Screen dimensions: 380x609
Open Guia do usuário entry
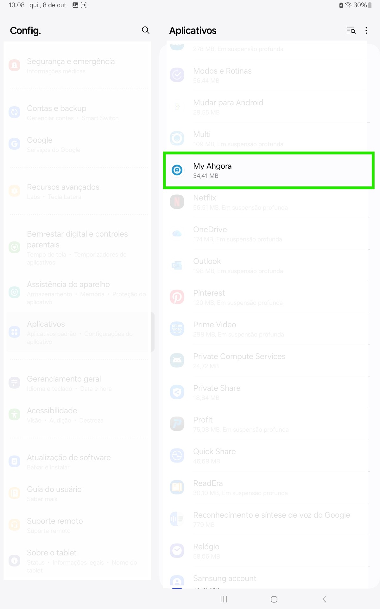[77, 494]
